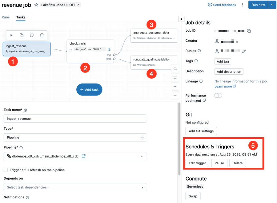This screenshot has height=203, width=277.
Task: Check Trigger a full refresh on the pipeline
Action: pyautogui.click(x=5, y=170)
